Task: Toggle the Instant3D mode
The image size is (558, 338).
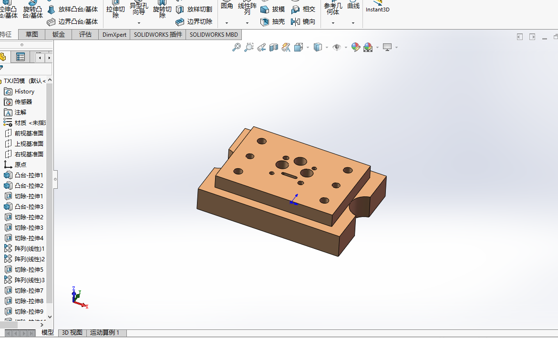Action: 377,7
